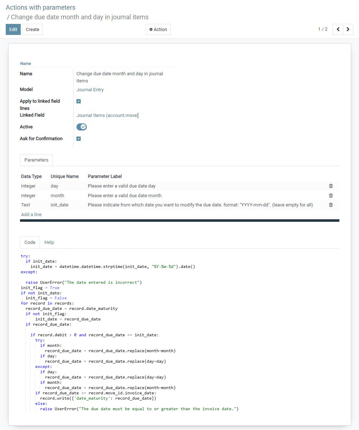Viewport: 359px width, 430px height.
Task: Navigate to Actions with parameters breadcrumb
Action: (x=40, y=7)
